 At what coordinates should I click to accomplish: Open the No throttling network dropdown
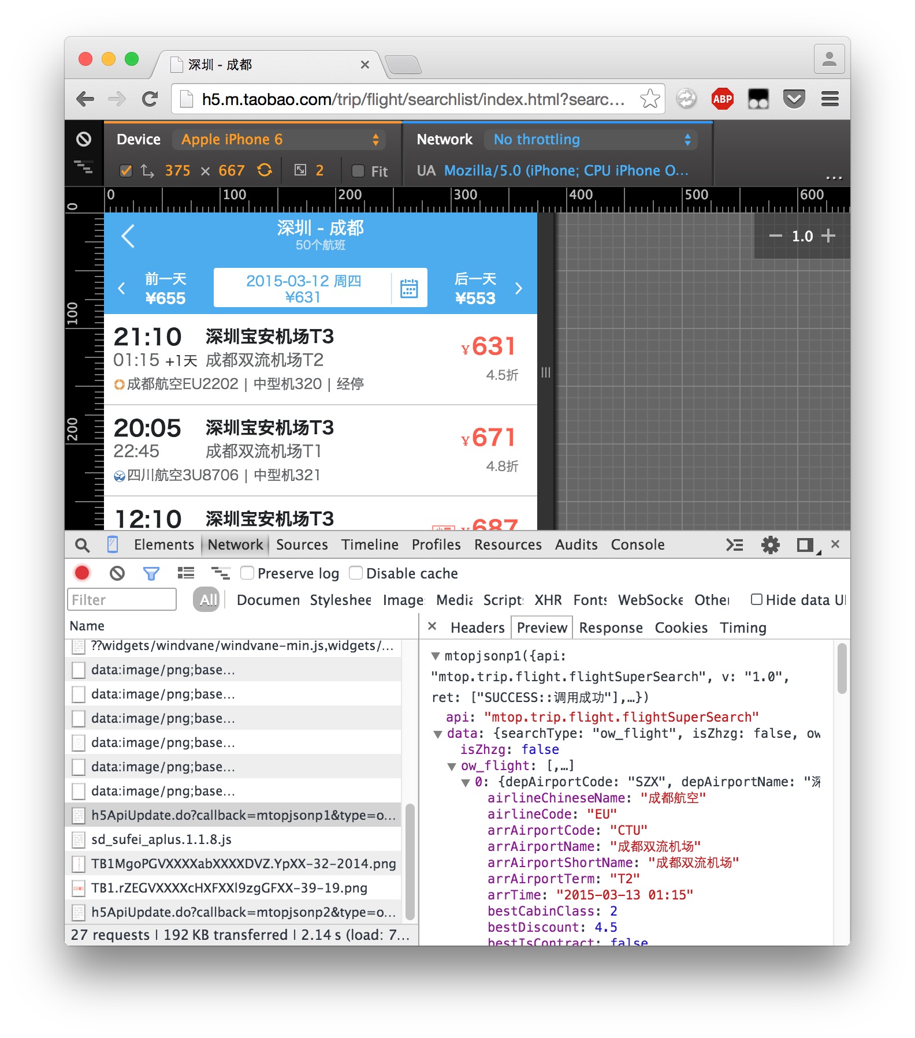click(x=592, y=139)
